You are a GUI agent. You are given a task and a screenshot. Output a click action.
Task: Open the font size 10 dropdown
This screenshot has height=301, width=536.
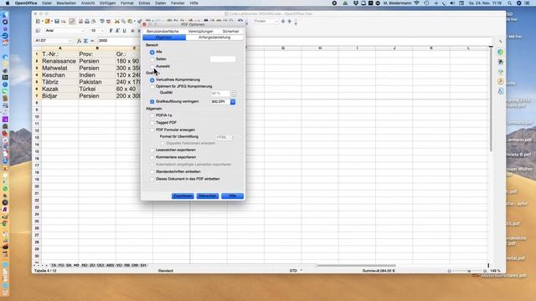(x=102, y=31)
